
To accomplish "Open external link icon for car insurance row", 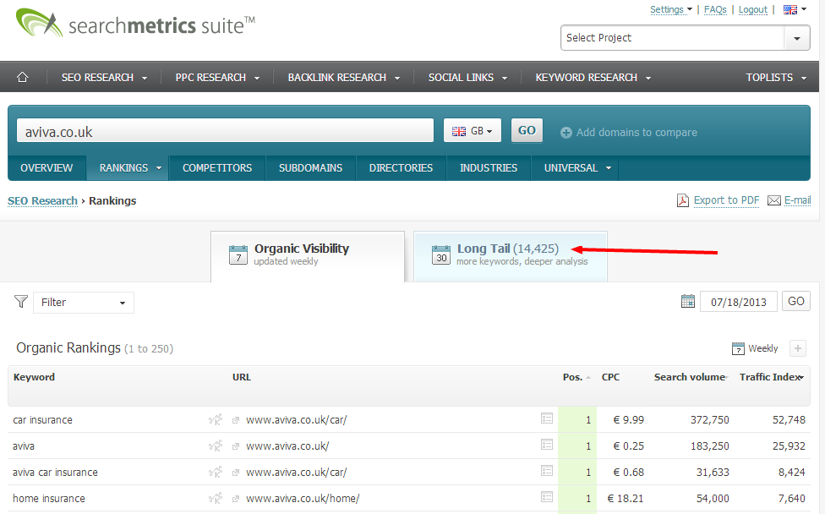I will point(236,420).
